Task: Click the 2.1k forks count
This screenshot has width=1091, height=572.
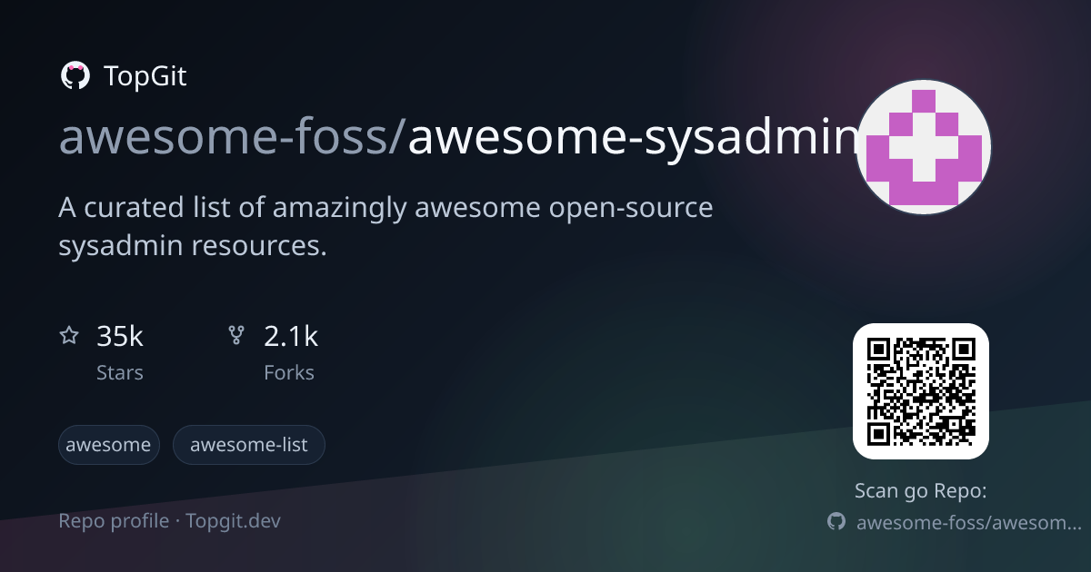Action: (291, 337)
